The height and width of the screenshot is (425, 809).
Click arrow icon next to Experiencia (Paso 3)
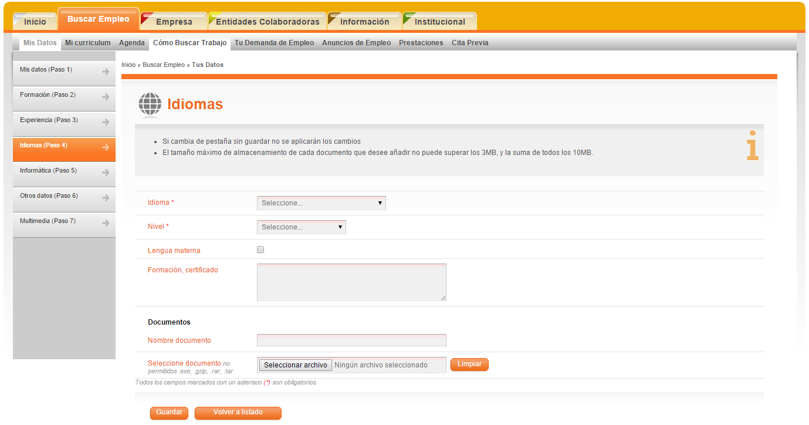click(x=106, y=122)
